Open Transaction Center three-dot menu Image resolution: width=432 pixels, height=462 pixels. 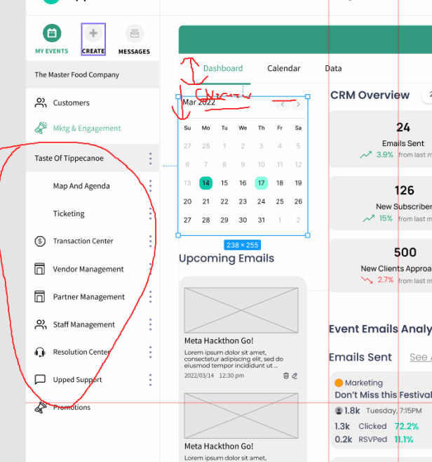[x=150, y=242]
